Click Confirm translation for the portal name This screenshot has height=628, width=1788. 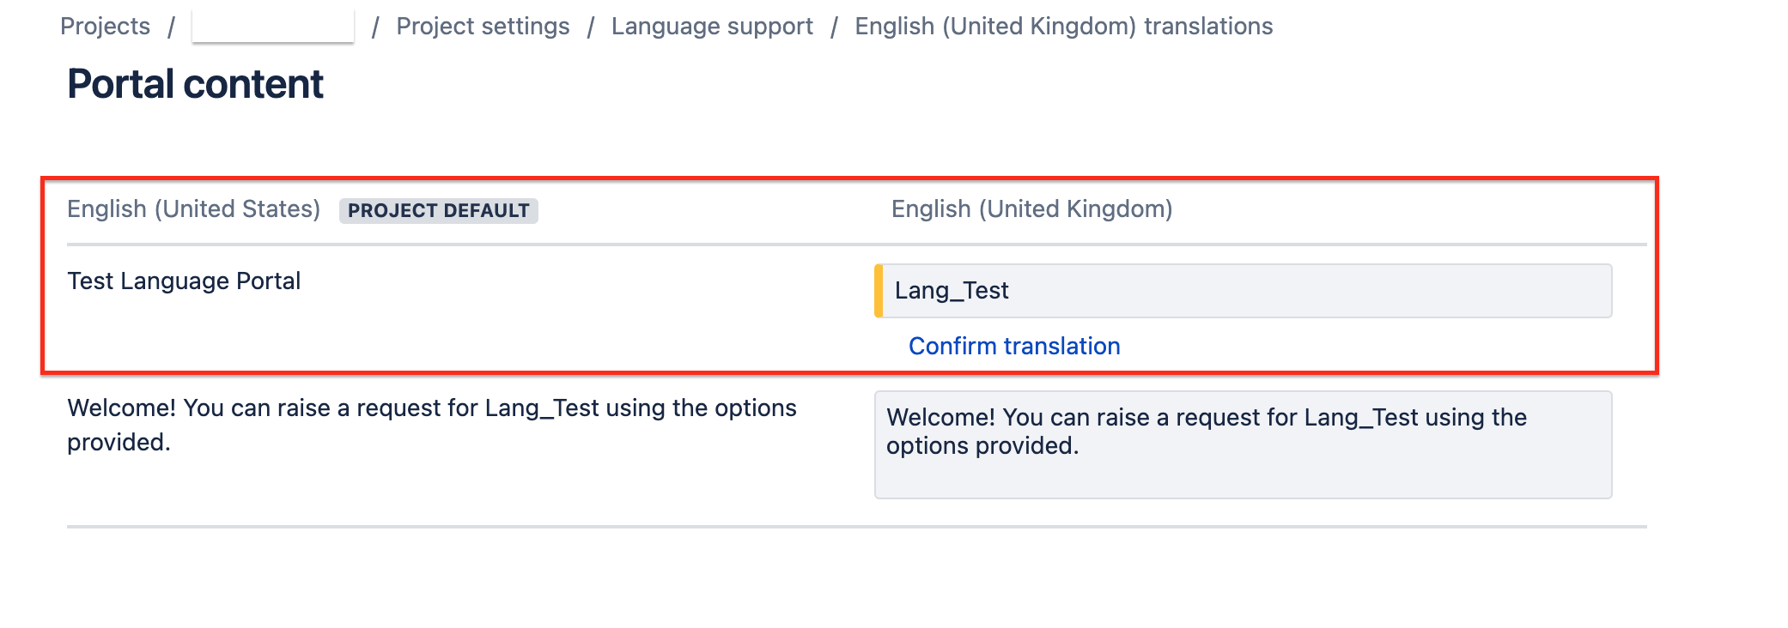(1013, 346)
